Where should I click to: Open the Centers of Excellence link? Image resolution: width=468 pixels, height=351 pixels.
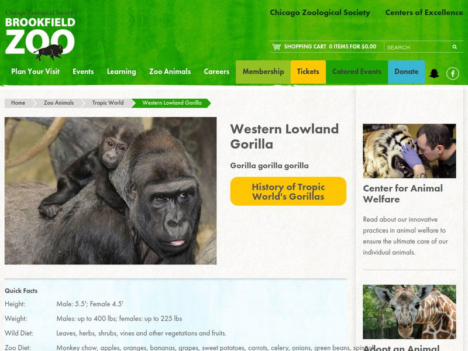pos(424,12)
